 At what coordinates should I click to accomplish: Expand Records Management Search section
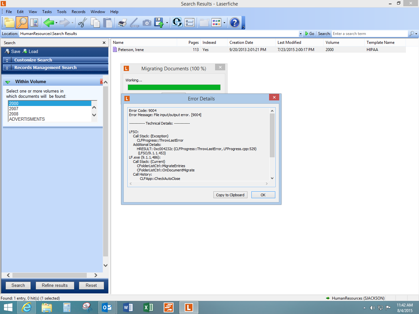(x=55, y=67)
